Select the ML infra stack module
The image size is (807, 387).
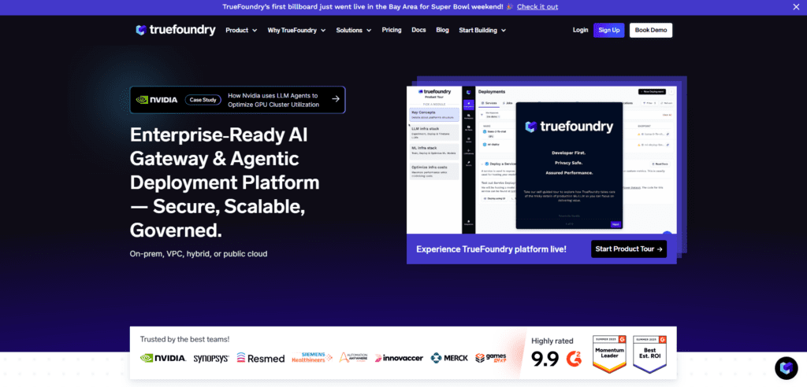pyautogui.click(x=434, y=152)
